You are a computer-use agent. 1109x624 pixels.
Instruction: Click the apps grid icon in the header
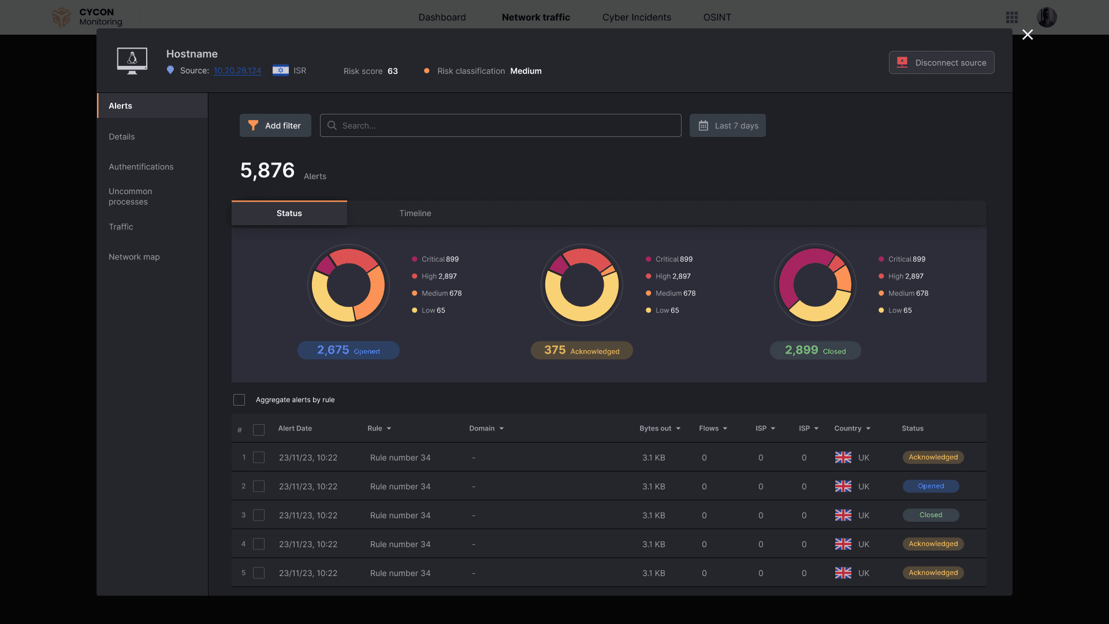click(1011, 17)
